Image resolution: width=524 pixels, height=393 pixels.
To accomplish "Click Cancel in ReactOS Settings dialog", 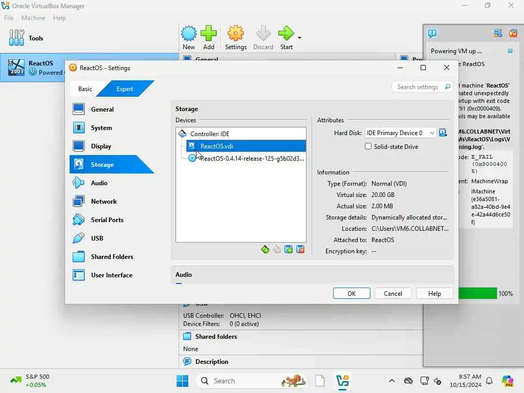I will (x=393, y=293).
